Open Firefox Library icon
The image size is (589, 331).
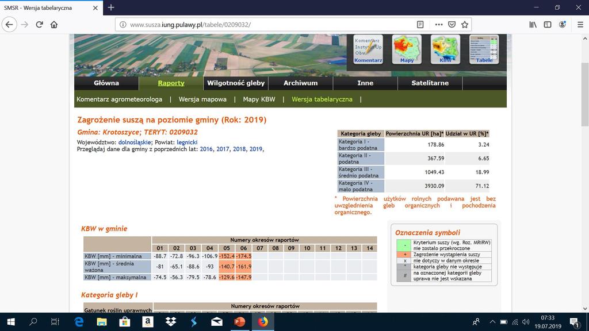[x=533, y=25]
